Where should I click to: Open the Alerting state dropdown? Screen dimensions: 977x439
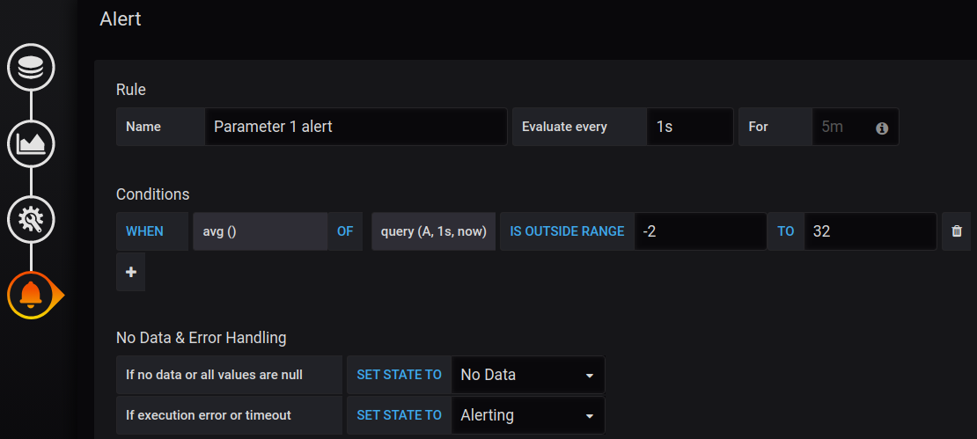click(528, 415)
